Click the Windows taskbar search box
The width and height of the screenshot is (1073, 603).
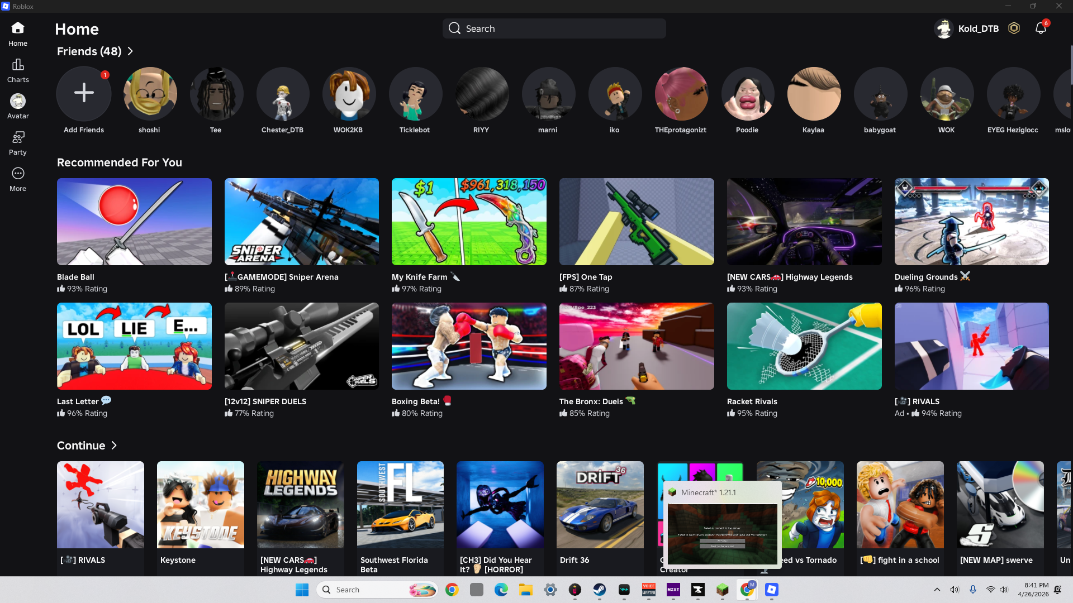pyautogui.click(x=378, y=590)
